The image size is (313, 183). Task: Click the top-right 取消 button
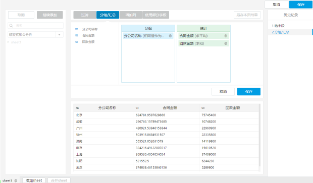(276, 5)
